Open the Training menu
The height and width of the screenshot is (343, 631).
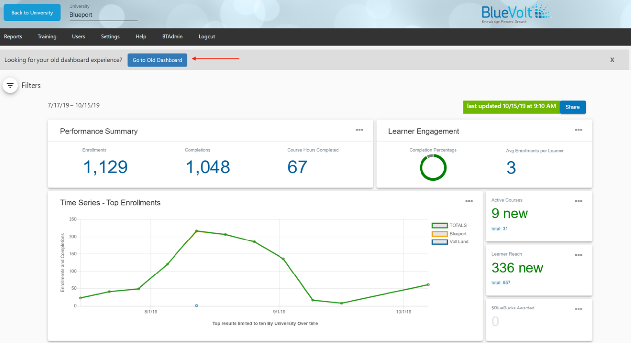(47, 37)
